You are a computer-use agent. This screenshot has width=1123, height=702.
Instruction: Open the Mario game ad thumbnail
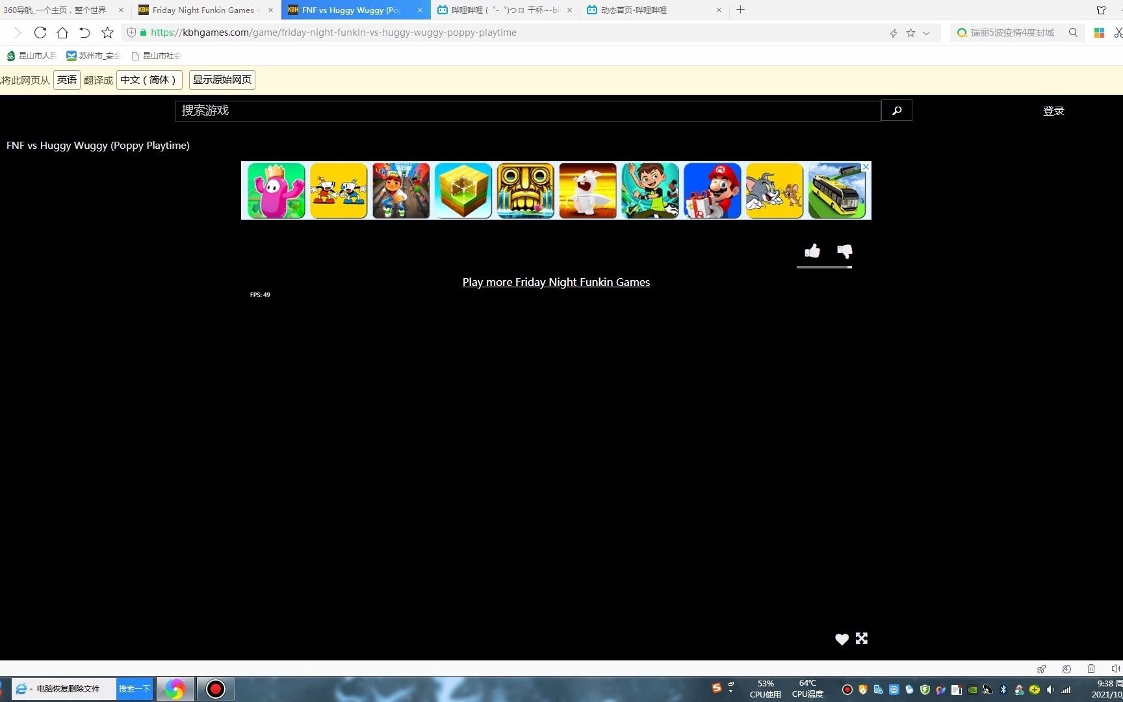[x=712, y=190]
